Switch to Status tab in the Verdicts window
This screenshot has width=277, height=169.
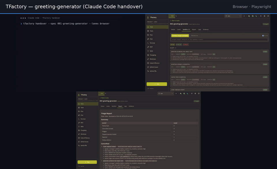[173, 30]
